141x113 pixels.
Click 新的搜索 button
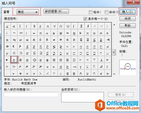[x=56, y=11]
